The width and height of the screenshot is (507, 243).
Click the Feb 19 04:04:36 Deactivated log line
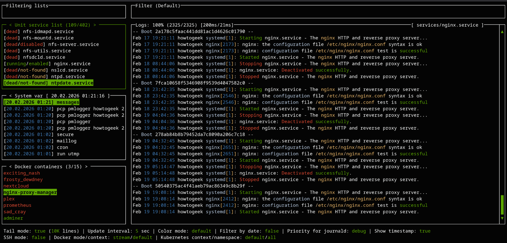242,122
